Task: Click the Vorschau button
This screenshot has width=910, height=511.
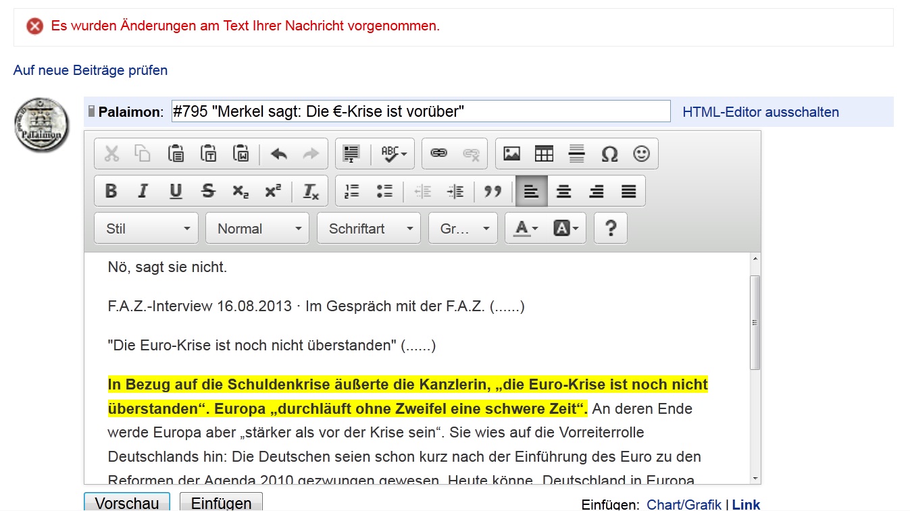Action: [x=126, y=504]
